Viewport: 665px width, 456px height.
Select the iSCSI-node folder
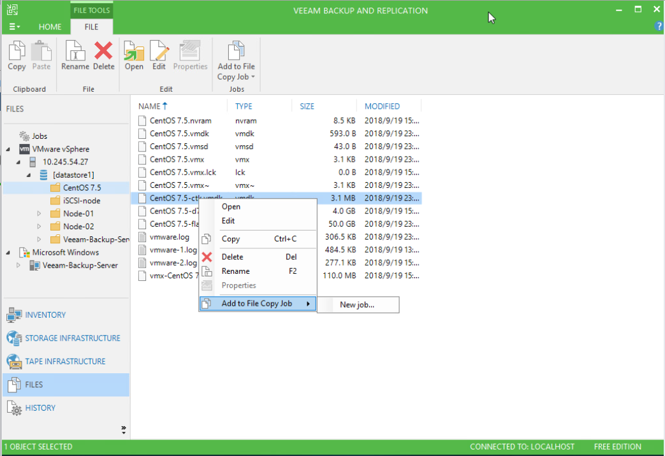(82, 201)
